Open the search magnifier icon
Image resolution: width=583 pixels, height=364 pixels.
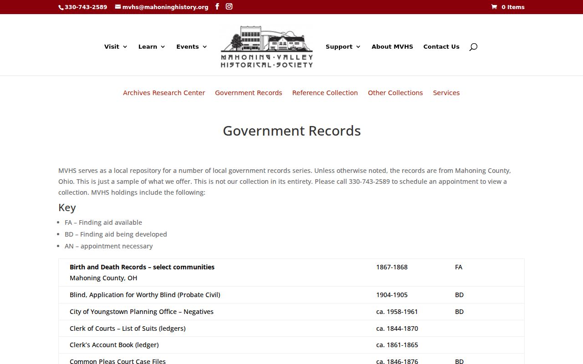(473, 46)
